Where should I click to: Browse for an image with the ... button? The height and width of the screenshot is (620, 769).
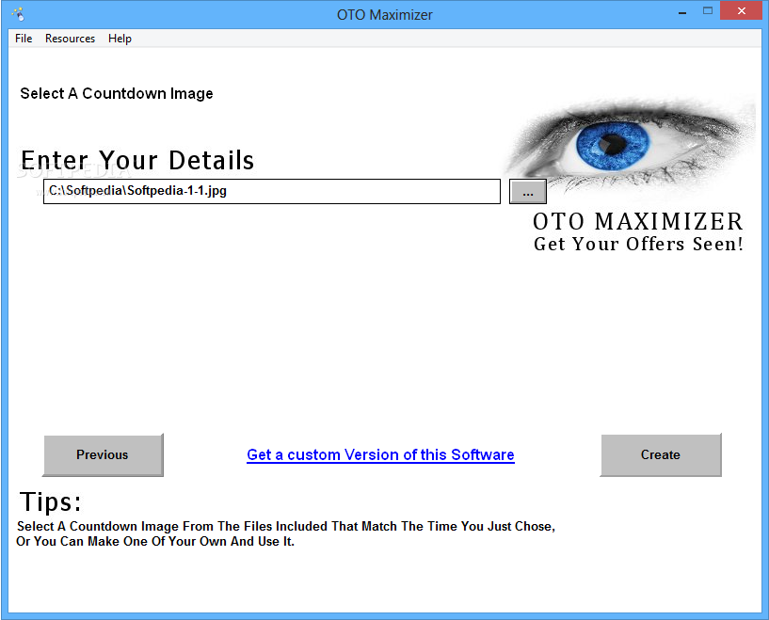coord(528,191)
